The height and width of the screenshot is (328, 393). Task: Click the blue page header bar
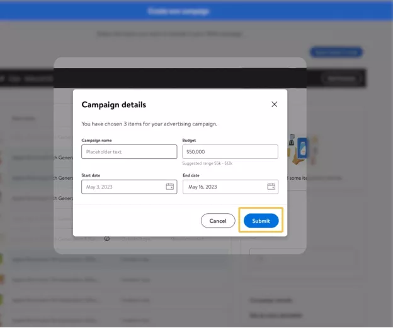pos(196,11)
